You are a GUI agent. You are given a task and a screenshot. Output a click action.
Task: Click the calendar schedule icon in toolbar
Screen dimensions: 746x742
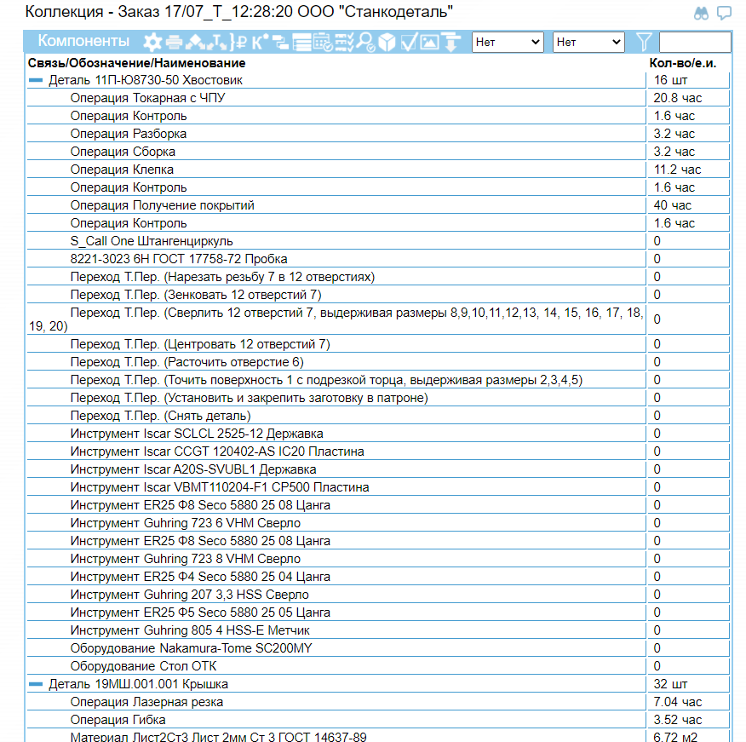[x=323, y=42]
